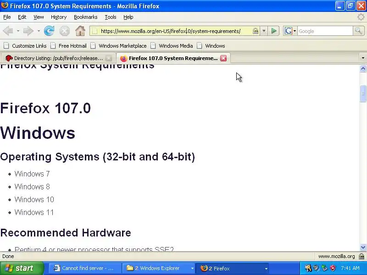Close the Directory Listing tab

pyautogui.click(x=109, y=58)
